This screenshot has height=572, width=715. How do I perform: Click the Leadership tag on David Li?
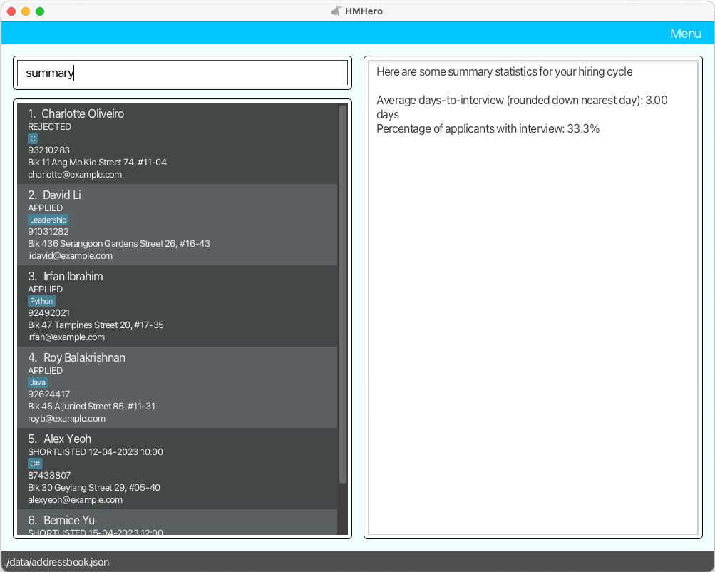click(48, 220)
